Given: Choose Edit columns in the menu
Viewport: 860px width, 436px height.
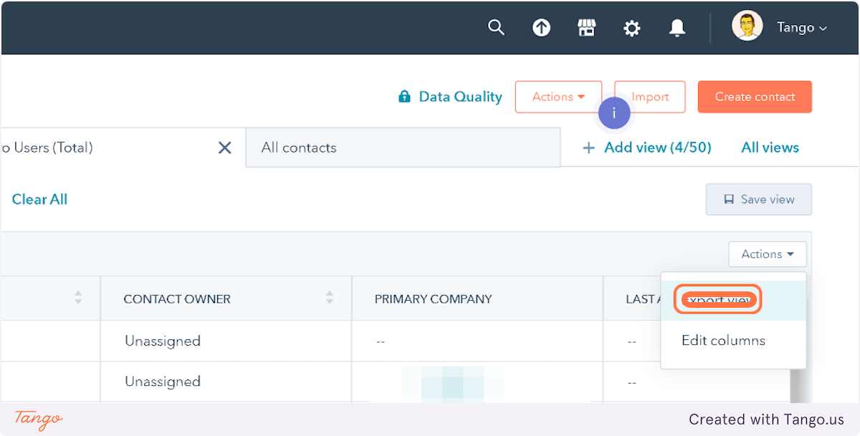Looking at the screenshot, I should pyautogui.click(x=723, y=341).
